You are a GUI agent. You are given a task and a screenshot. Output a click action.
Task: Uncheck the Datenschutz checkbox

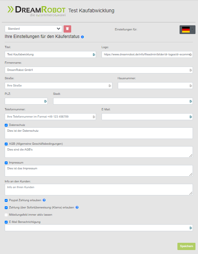pos(6,125)
